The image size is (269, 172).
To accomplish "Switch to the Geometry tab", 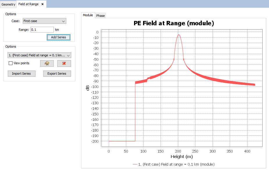I will [x=8, y=4].
